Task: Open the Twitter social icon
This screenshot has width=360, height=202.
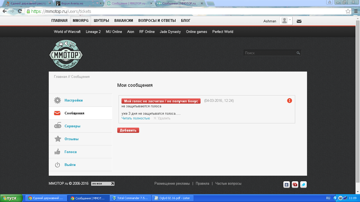Action: [x=303, y=185]
